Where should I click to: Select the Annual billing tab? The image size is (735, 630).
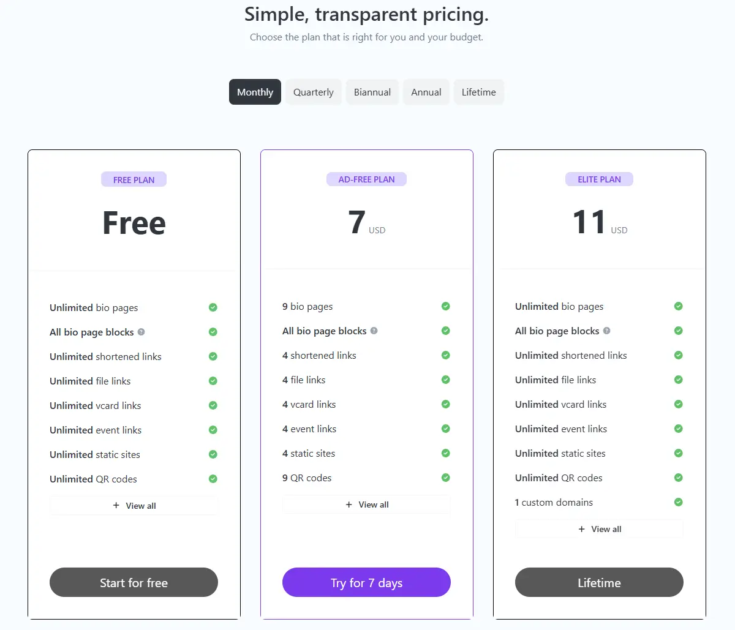[426, 92]
